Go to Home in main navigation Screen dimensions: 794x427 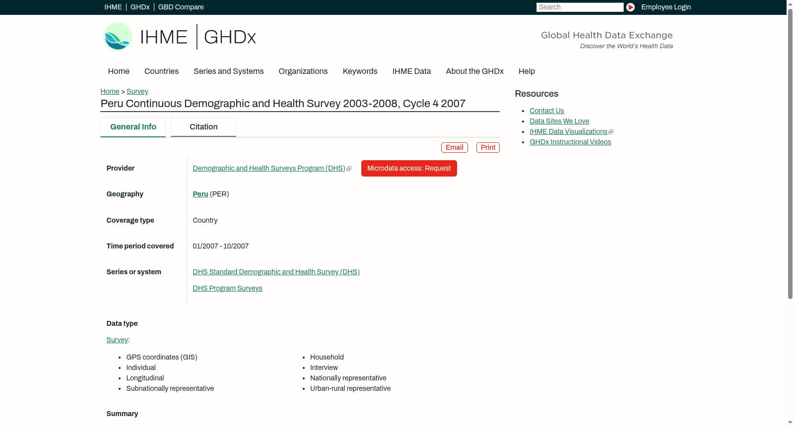119,71
